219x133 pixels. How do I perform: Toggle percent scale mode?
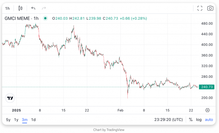[191, 120]
